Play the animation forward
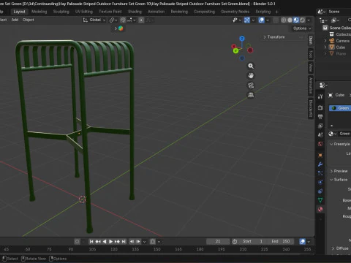This screenshot has width=351, height=263. pyautogui.click(x=110, y=242)
